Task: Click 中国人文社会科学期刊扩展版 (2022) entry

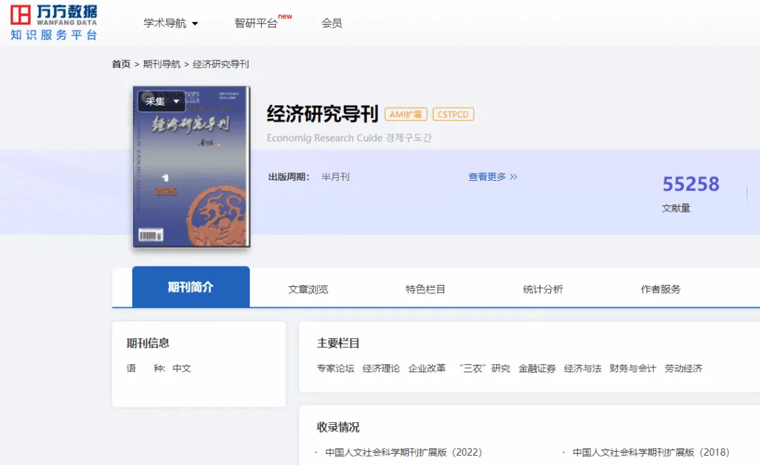Action: click(x=403, y=452)
